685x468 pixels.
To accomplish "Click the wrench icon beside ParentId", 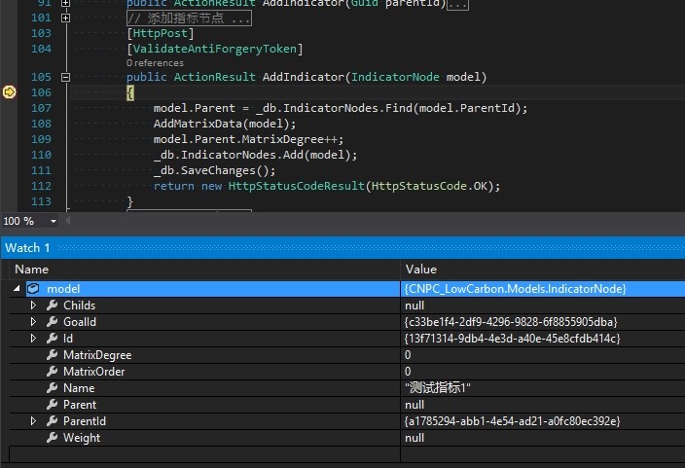I will coord(52,420).
